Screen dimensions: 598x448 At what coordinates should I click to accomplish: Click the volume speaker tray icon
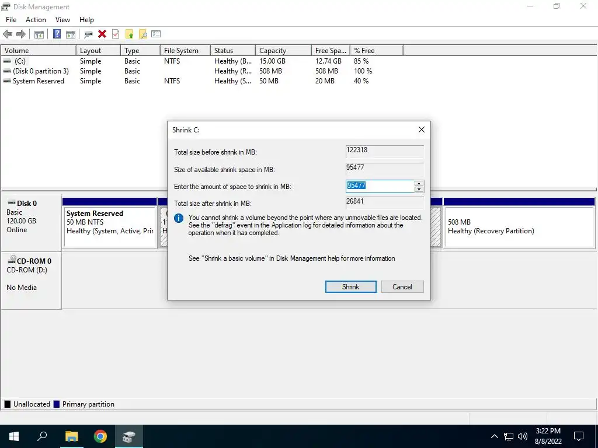coord(523,436)
